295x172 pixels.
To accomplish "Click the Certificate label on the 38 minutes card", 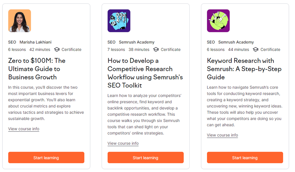I will (171, 50).
